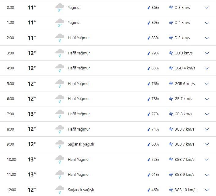Screen dimensions: 216x196
Task: Click the raindrop icon next to 60%
Action: click(x=149, y=144)
